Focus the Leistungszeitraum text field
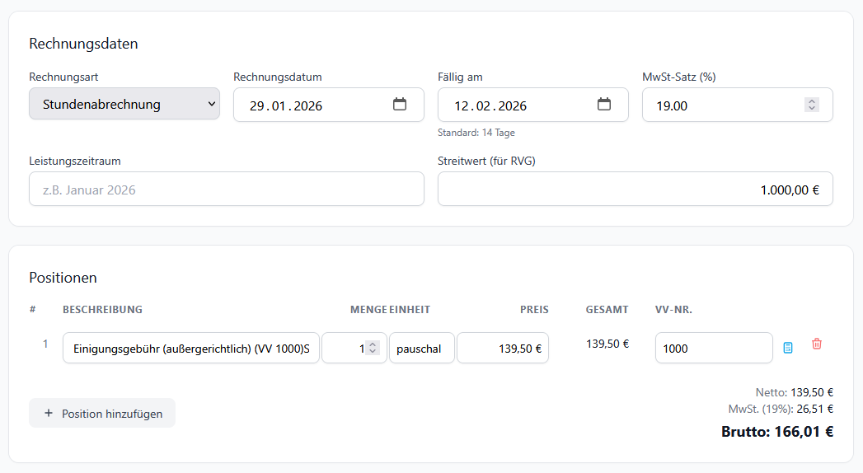Image resolution: width=863 pixels, height=473 pixels. [226, 189]
